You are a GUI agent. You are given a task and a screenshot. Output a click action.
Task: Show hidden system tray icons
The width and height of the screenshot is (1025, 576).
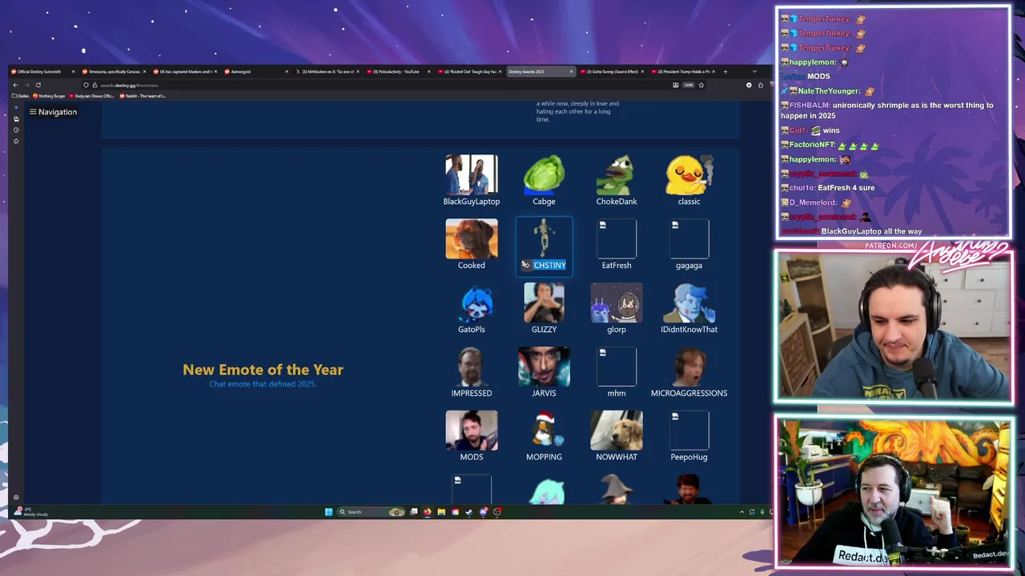tap(742, 512)
